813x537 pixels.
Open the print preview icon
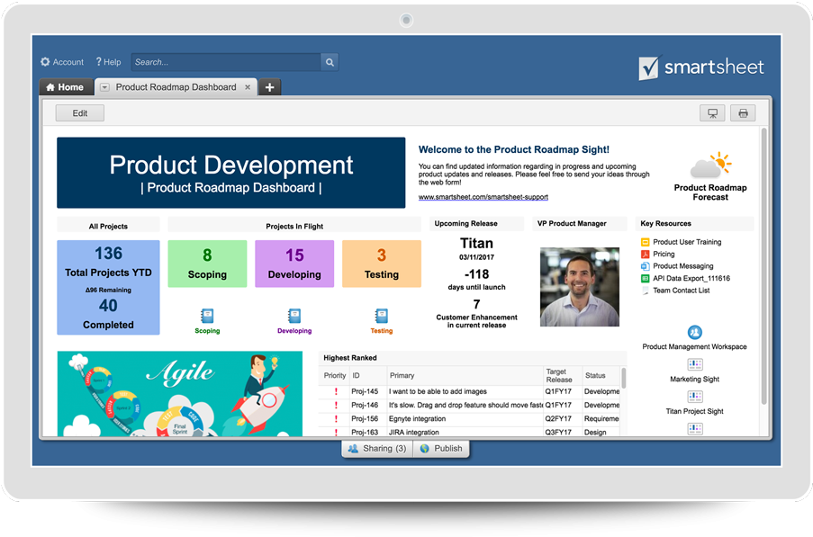point(742,112)
